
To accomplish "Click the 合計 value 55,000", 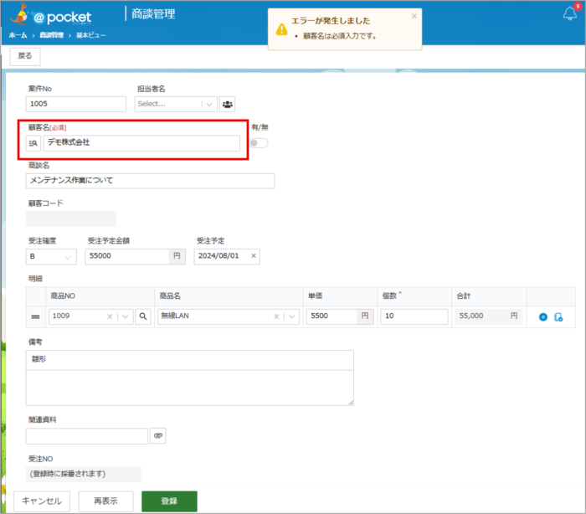I will pyautogui.click(x=471, y=316).
